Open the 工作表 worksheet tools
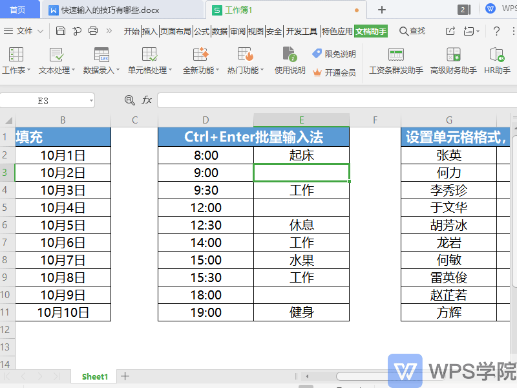The image size is (517, 388). [x=16, y=61]
